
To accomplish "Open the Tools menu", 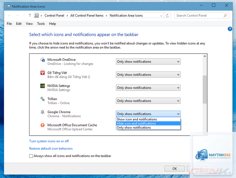I will pyautogui.click(x=41, y=24).
